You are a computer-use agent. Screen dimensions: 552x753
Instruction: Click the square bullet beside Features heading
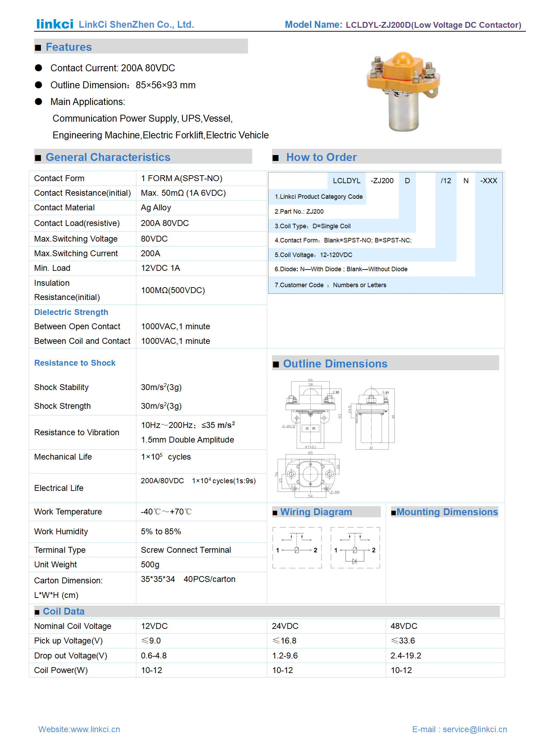click(x=38, y=48)
